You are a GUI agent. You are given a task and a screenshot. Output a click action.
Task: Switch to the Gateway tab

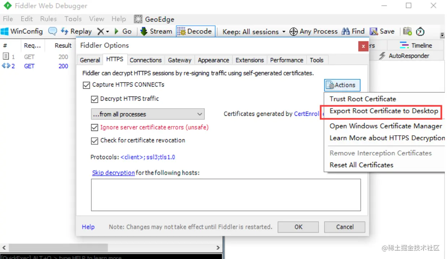click(x=180, y=60)
